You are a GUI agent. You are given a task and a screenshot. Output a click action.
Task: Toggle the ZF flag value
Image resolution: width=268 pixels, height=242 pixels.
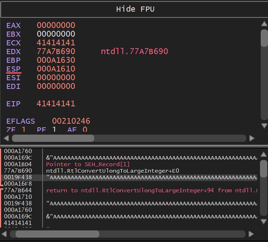pyautogui.click(x=24, y=130)
